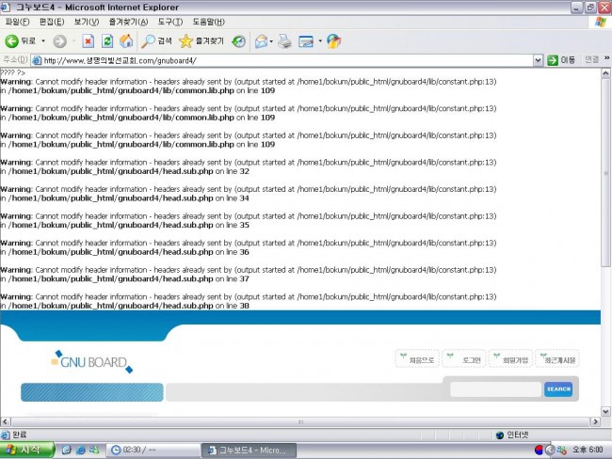
Task: Open the Tools (도구) menu
Action: click(170, 22)
